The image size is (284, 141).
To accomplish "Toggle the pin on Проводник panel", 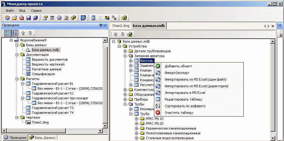I will click(x=101, y=25).
